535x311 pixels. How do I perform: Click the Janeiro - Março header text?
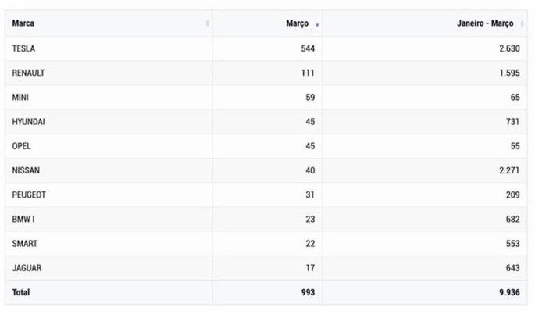tap(485, 23)
